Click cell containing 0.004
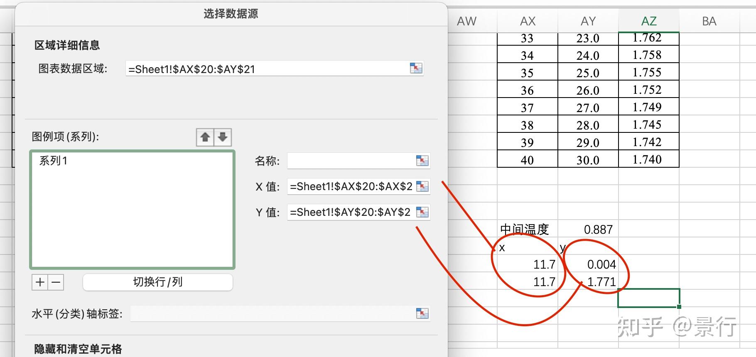 (588, 264)
